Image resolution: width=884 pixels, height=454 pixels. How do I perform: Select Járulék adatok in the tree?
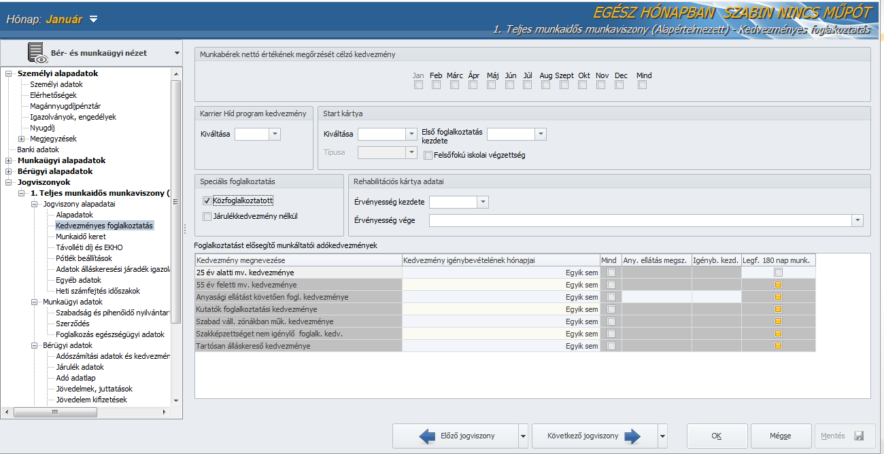[x=80, y=367]
